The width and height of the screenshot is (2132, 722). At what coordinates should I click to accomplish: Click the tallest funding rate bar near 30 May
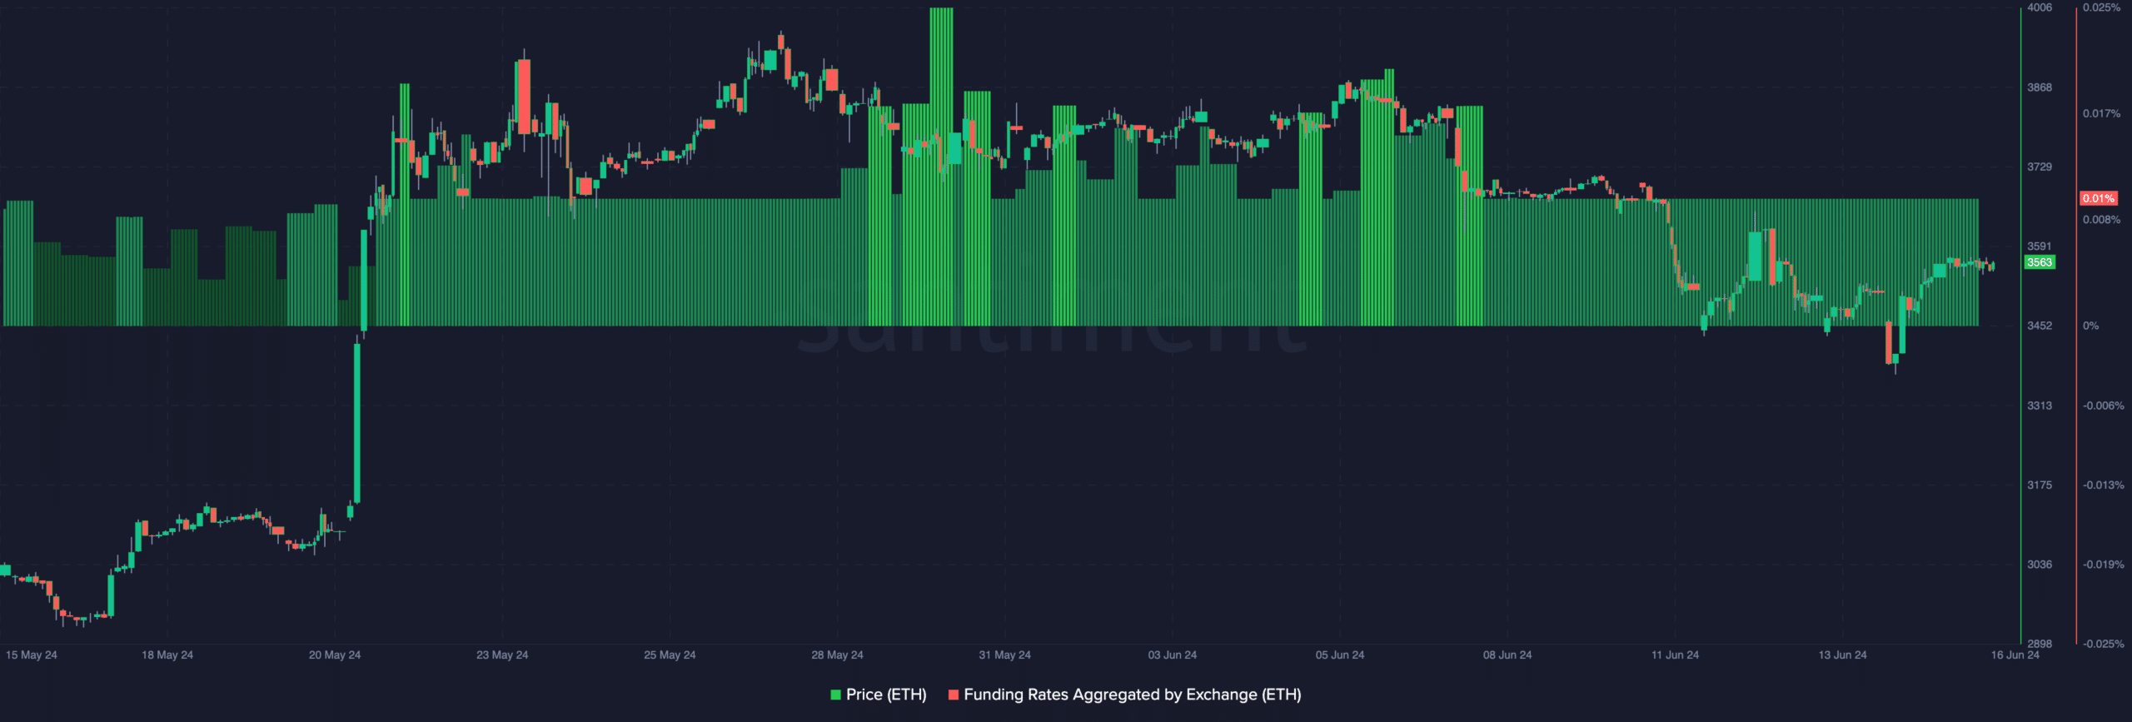(941, 167)
